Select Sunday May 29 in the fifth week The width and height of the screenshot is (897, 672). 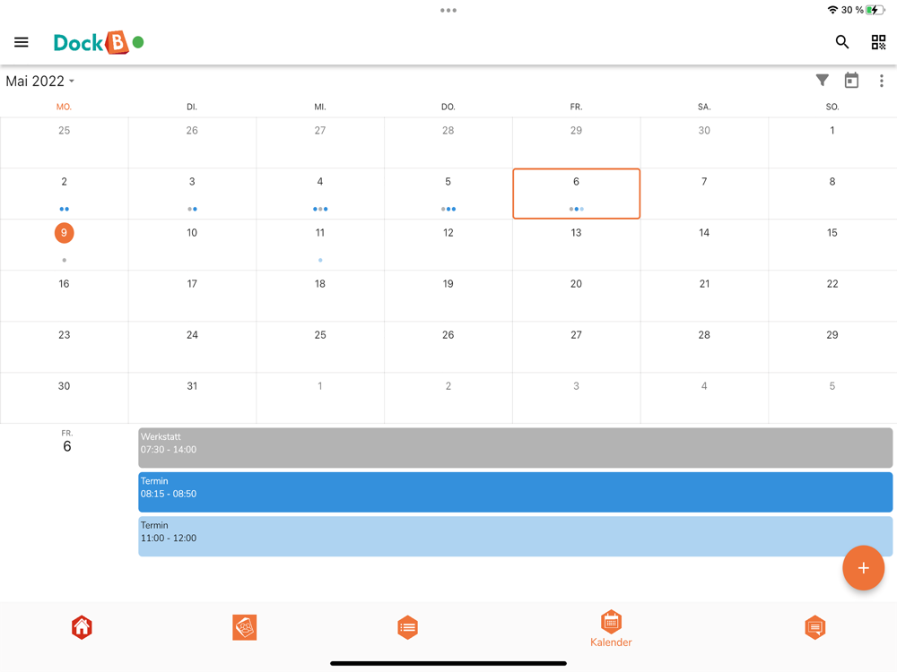[832, 347]
